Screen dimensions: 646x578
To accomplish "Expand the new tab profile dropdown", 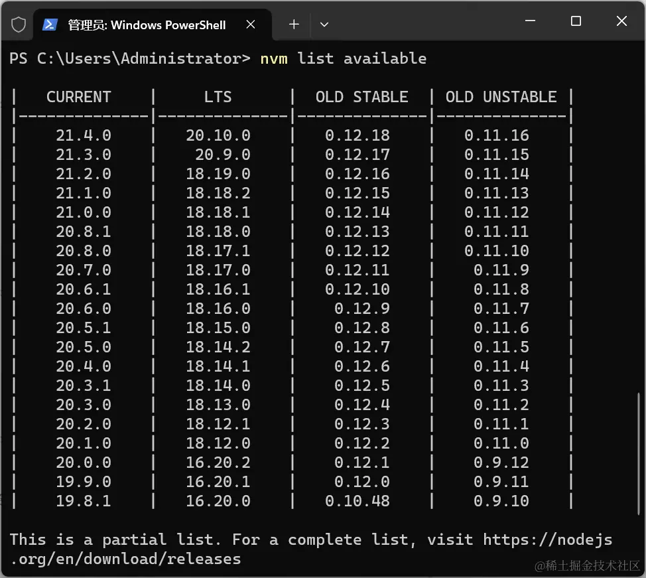I will click(x=324, y=25).
